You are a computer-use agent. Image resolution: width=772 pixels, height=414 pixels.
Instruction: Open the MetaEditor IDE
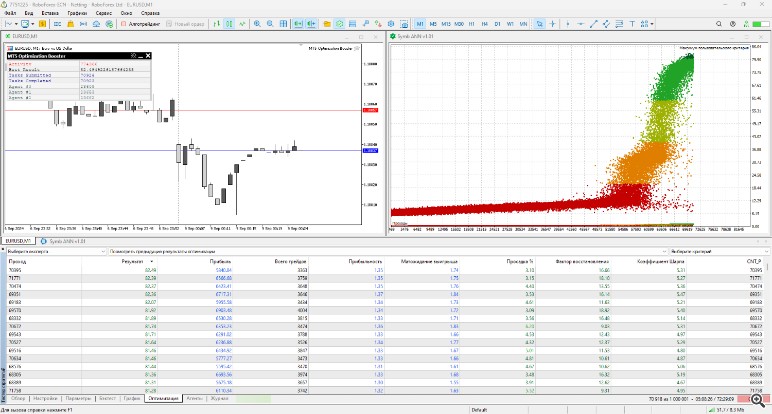pos(57,24)
